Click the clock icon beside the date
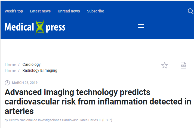The image size is (194, 128). tap(7, 83)
